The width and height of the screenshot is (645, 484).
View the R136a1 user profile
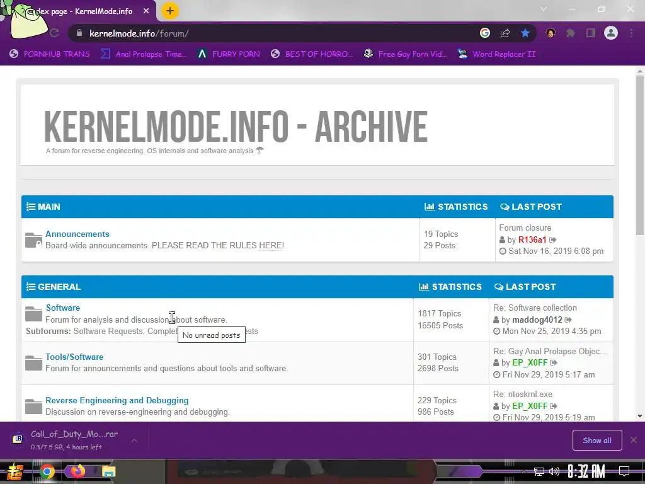pyautogui.click(x=532, y=239)
